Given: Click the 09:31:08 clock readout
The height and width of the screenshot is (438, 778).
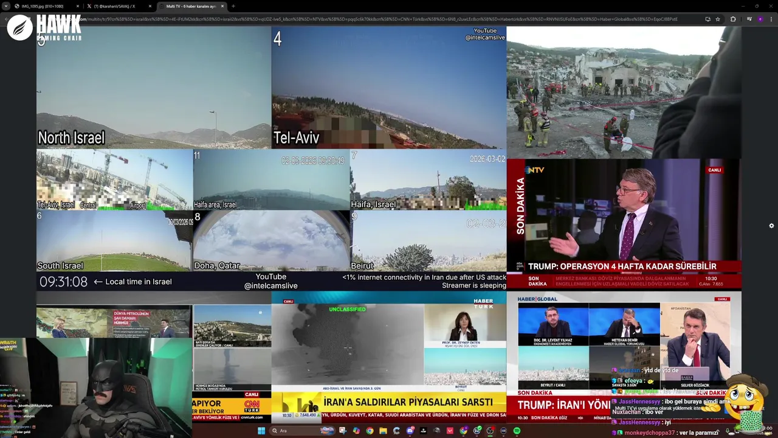Looking at the screenshot, I should point(63,282).
